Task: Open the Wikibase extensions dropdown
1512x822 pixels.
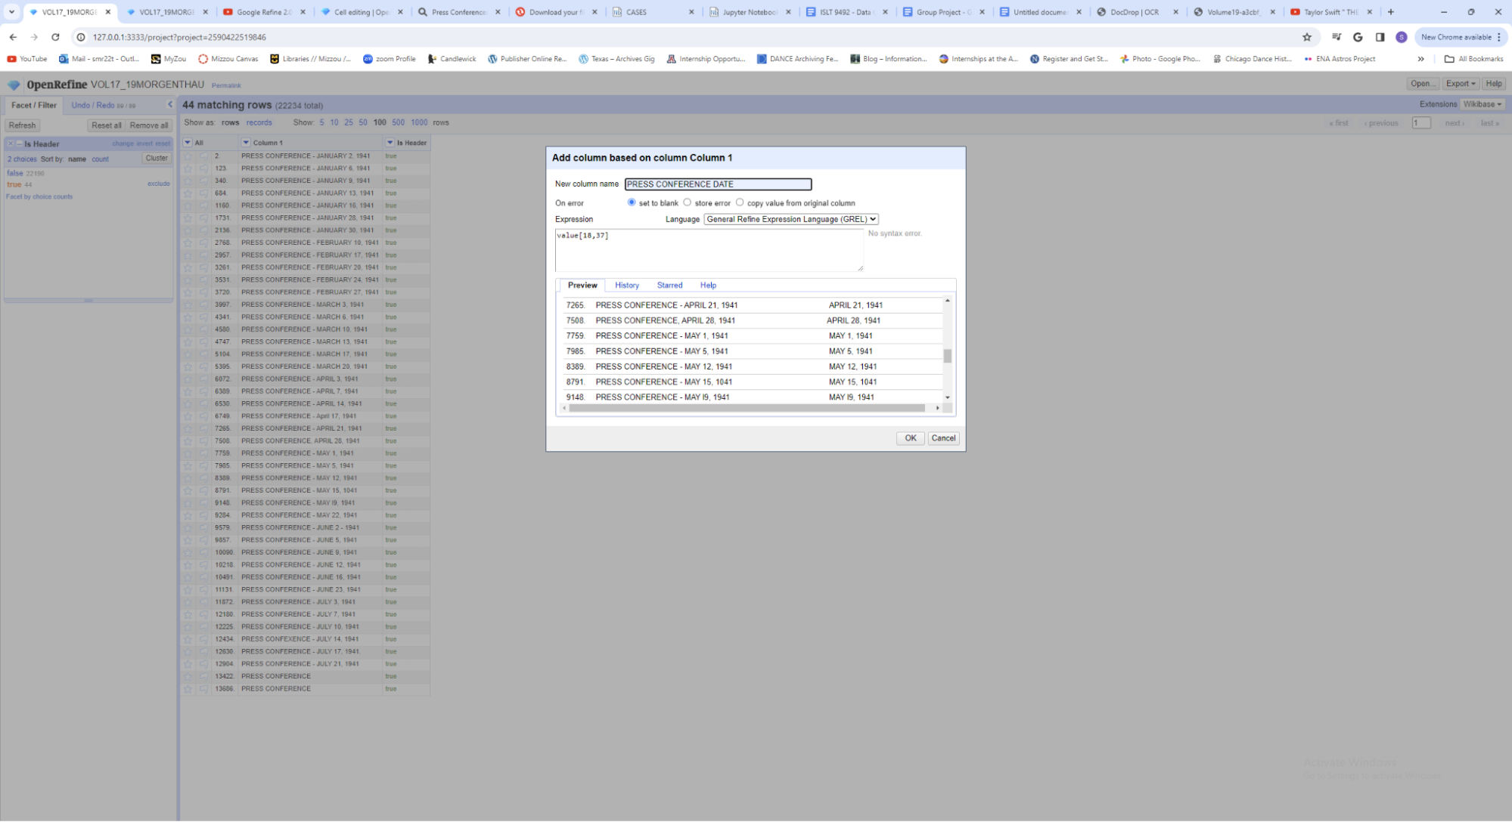Action: (1483, 104)
